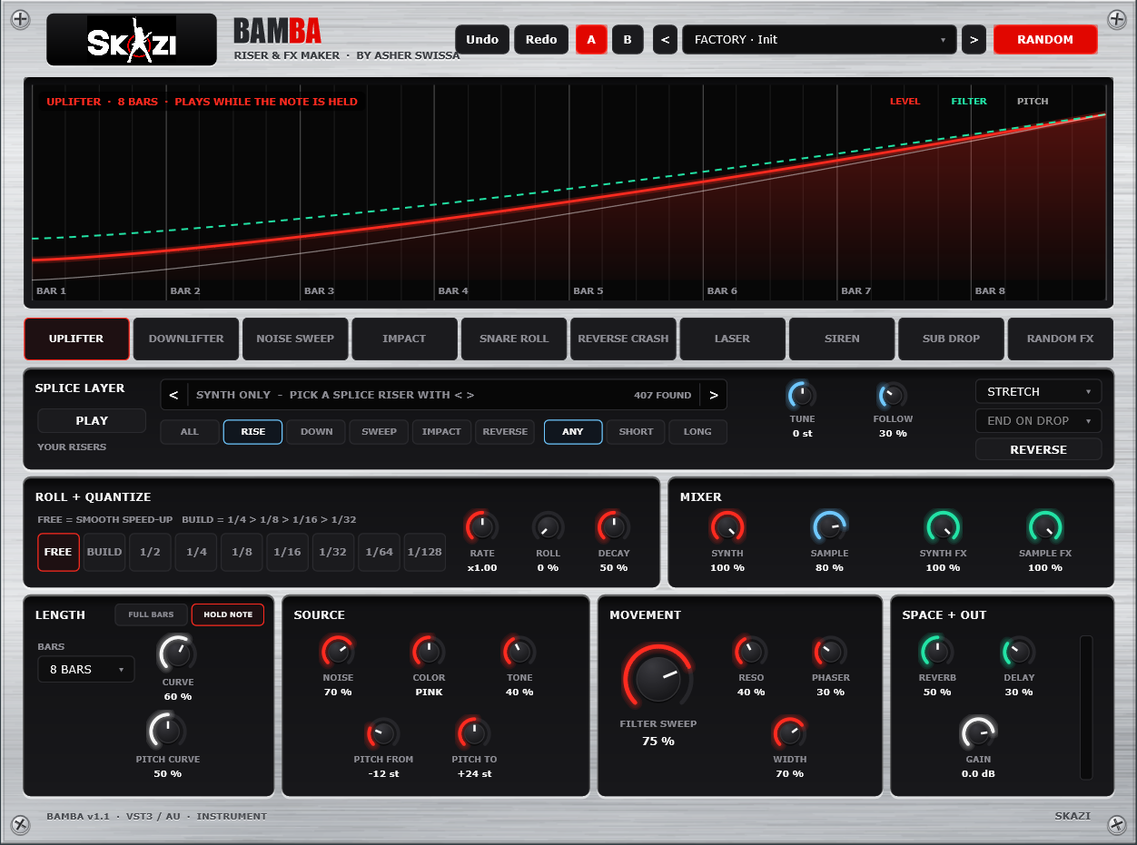This screenshot has width=1137, height=845.
Task: Click the output level meter bar
Action: (x=1085, y=707)
